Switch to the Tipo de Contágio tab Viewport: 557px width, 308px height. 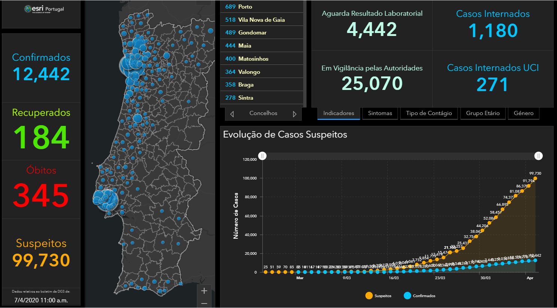[x=429, y=113]
